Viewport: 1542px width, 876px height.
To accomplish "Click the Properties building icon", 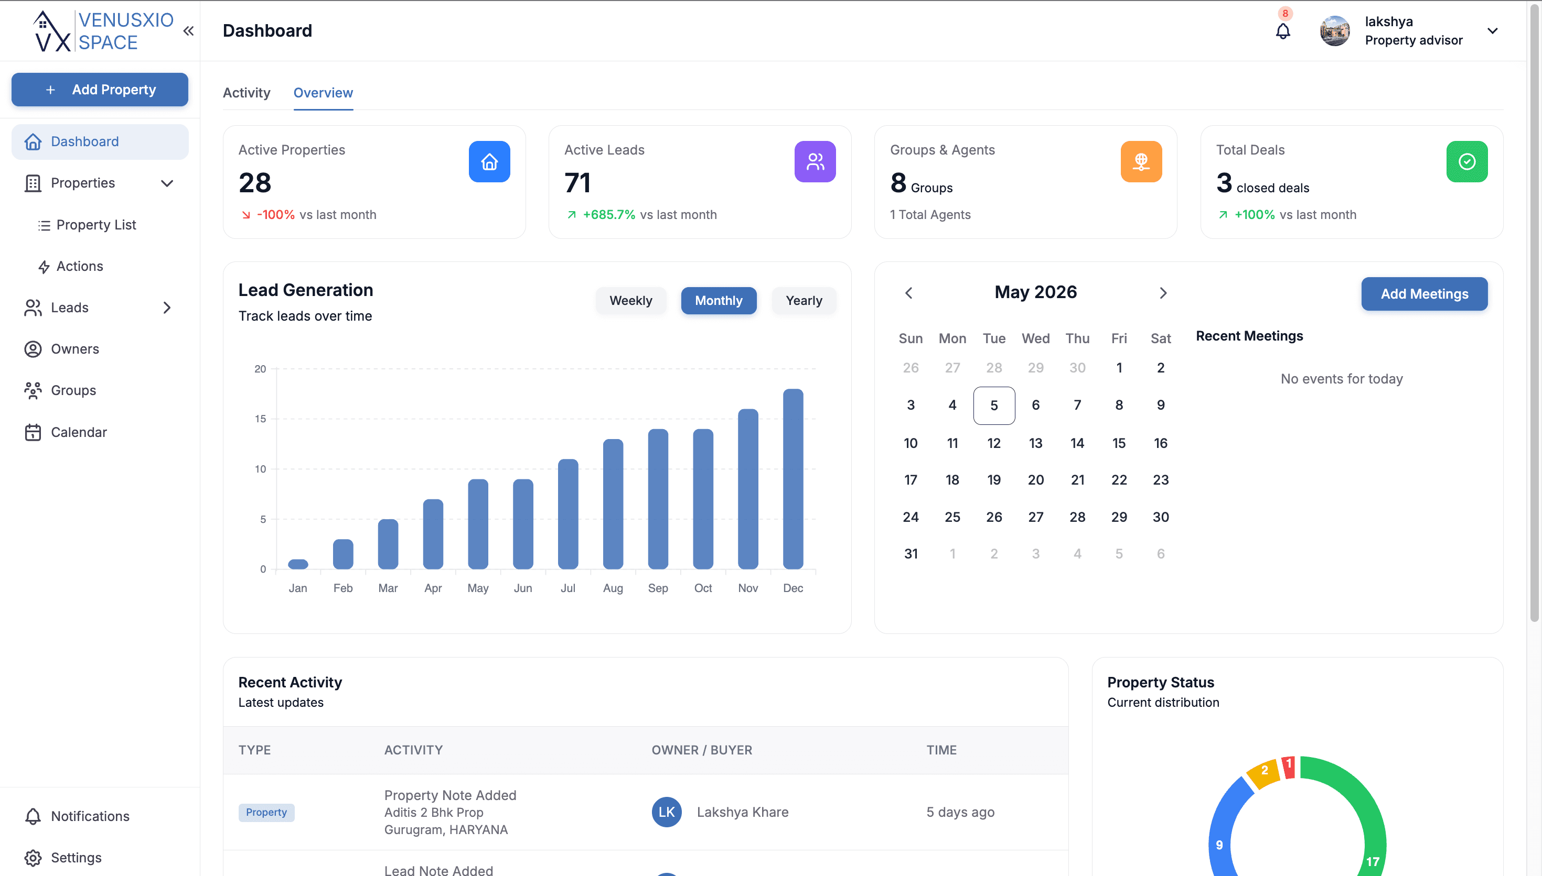I will tap(33, 183).
